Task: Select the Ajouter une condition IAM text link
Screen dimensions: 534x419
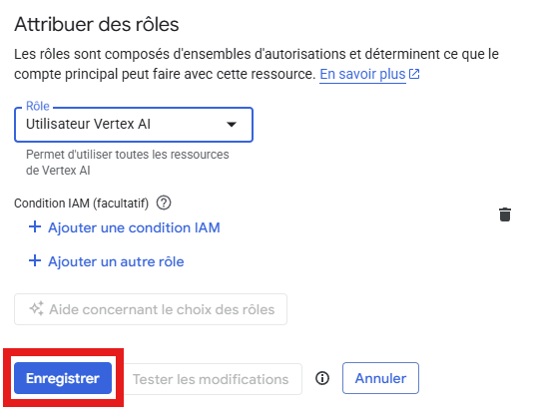Action: [134, 227]
